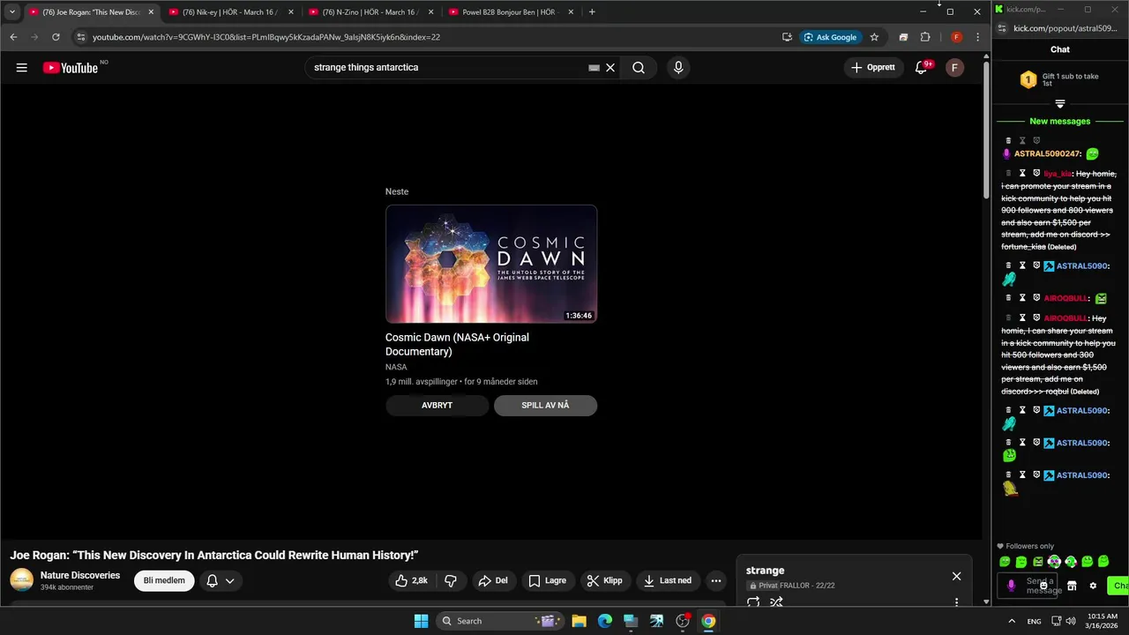
Task: Click the Chrome profile avatar in toolbar
Action: coord(956,37)
